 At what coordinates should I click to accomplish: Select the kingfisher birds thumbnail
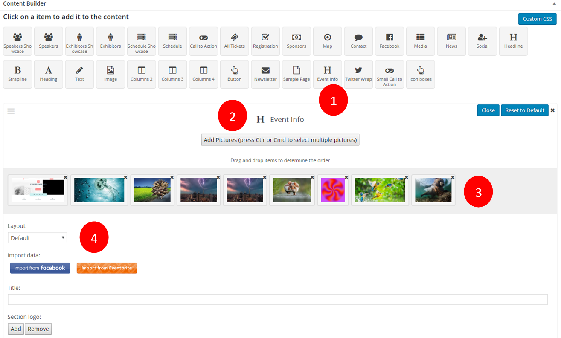(x=380, y=190)
